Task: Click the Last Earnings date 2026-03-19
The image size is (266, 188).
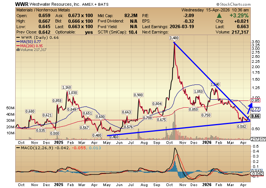Action: click(x=182, y=27)
